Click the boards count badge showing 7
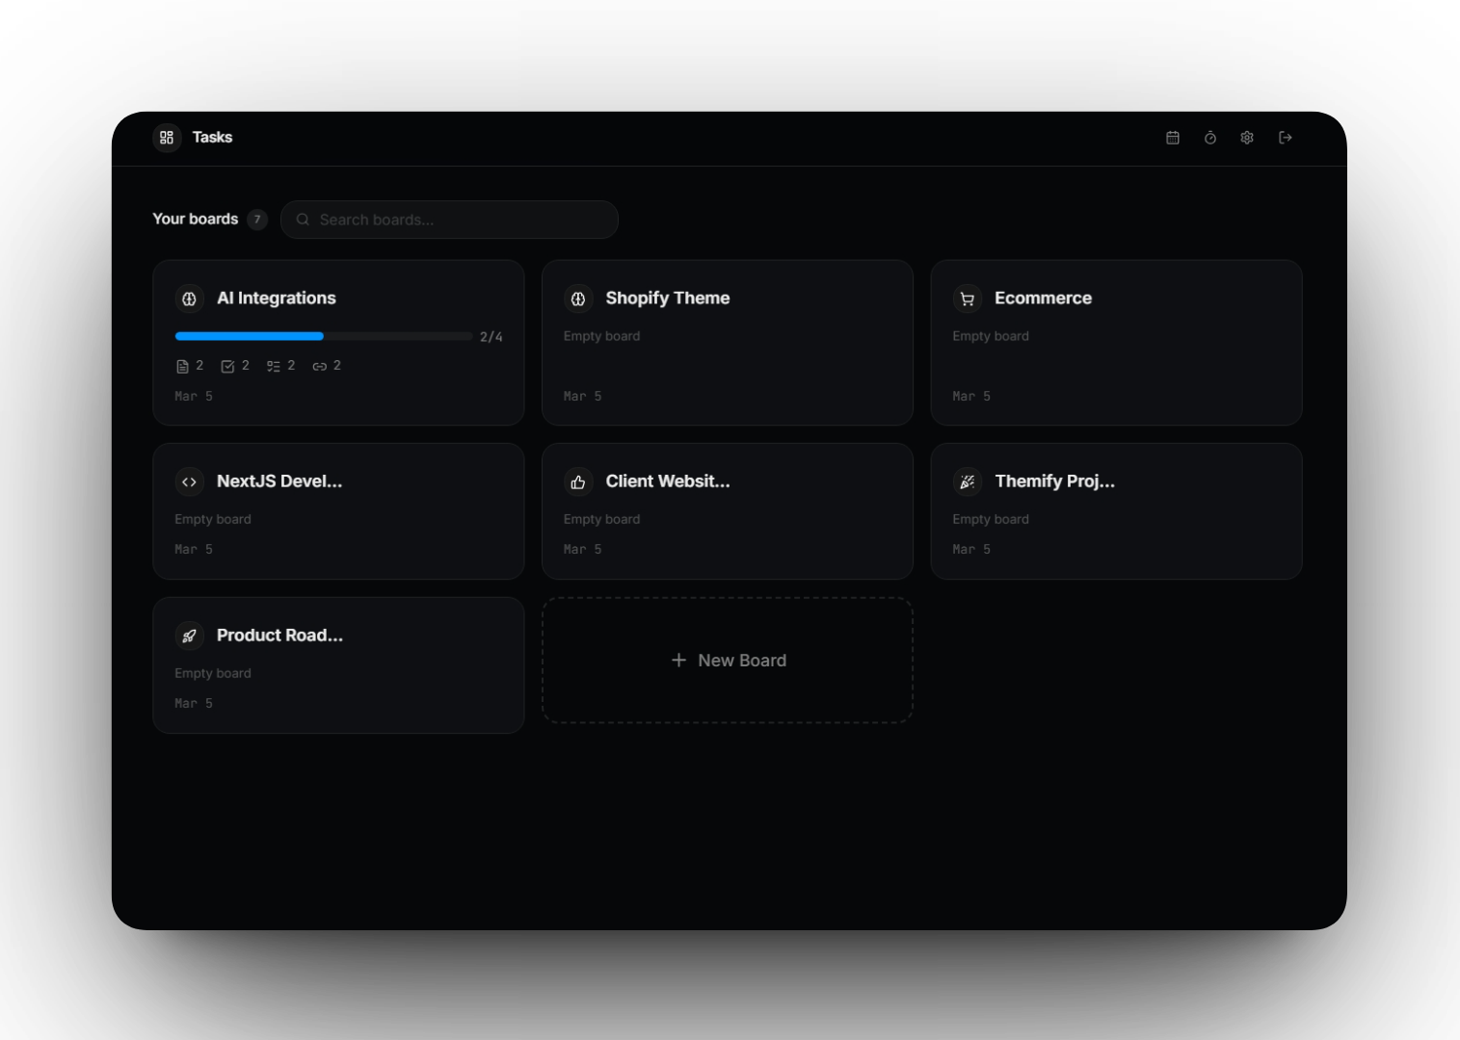The height and width of the screenshot is (1040, 1460). (257, 220)
